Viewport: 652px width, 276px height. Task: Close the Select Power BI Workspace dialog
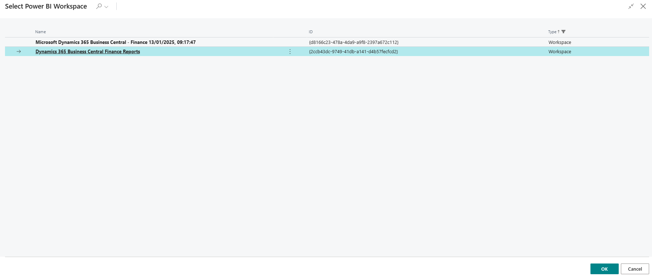click(643, 6)
